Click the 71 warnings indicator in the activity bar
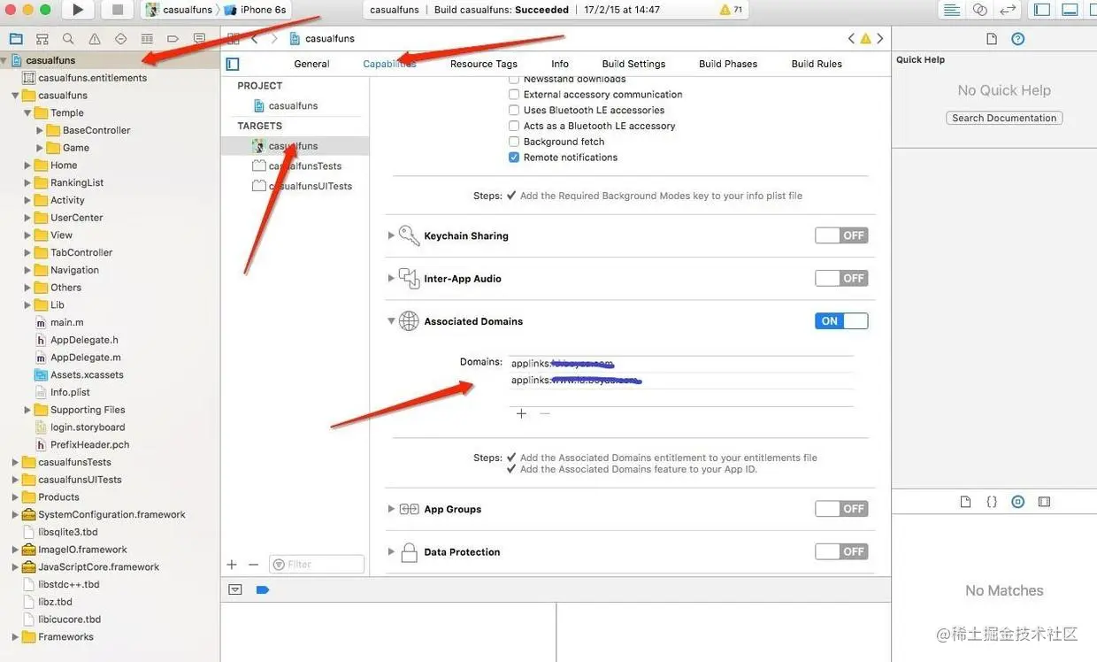 point(732,10)
